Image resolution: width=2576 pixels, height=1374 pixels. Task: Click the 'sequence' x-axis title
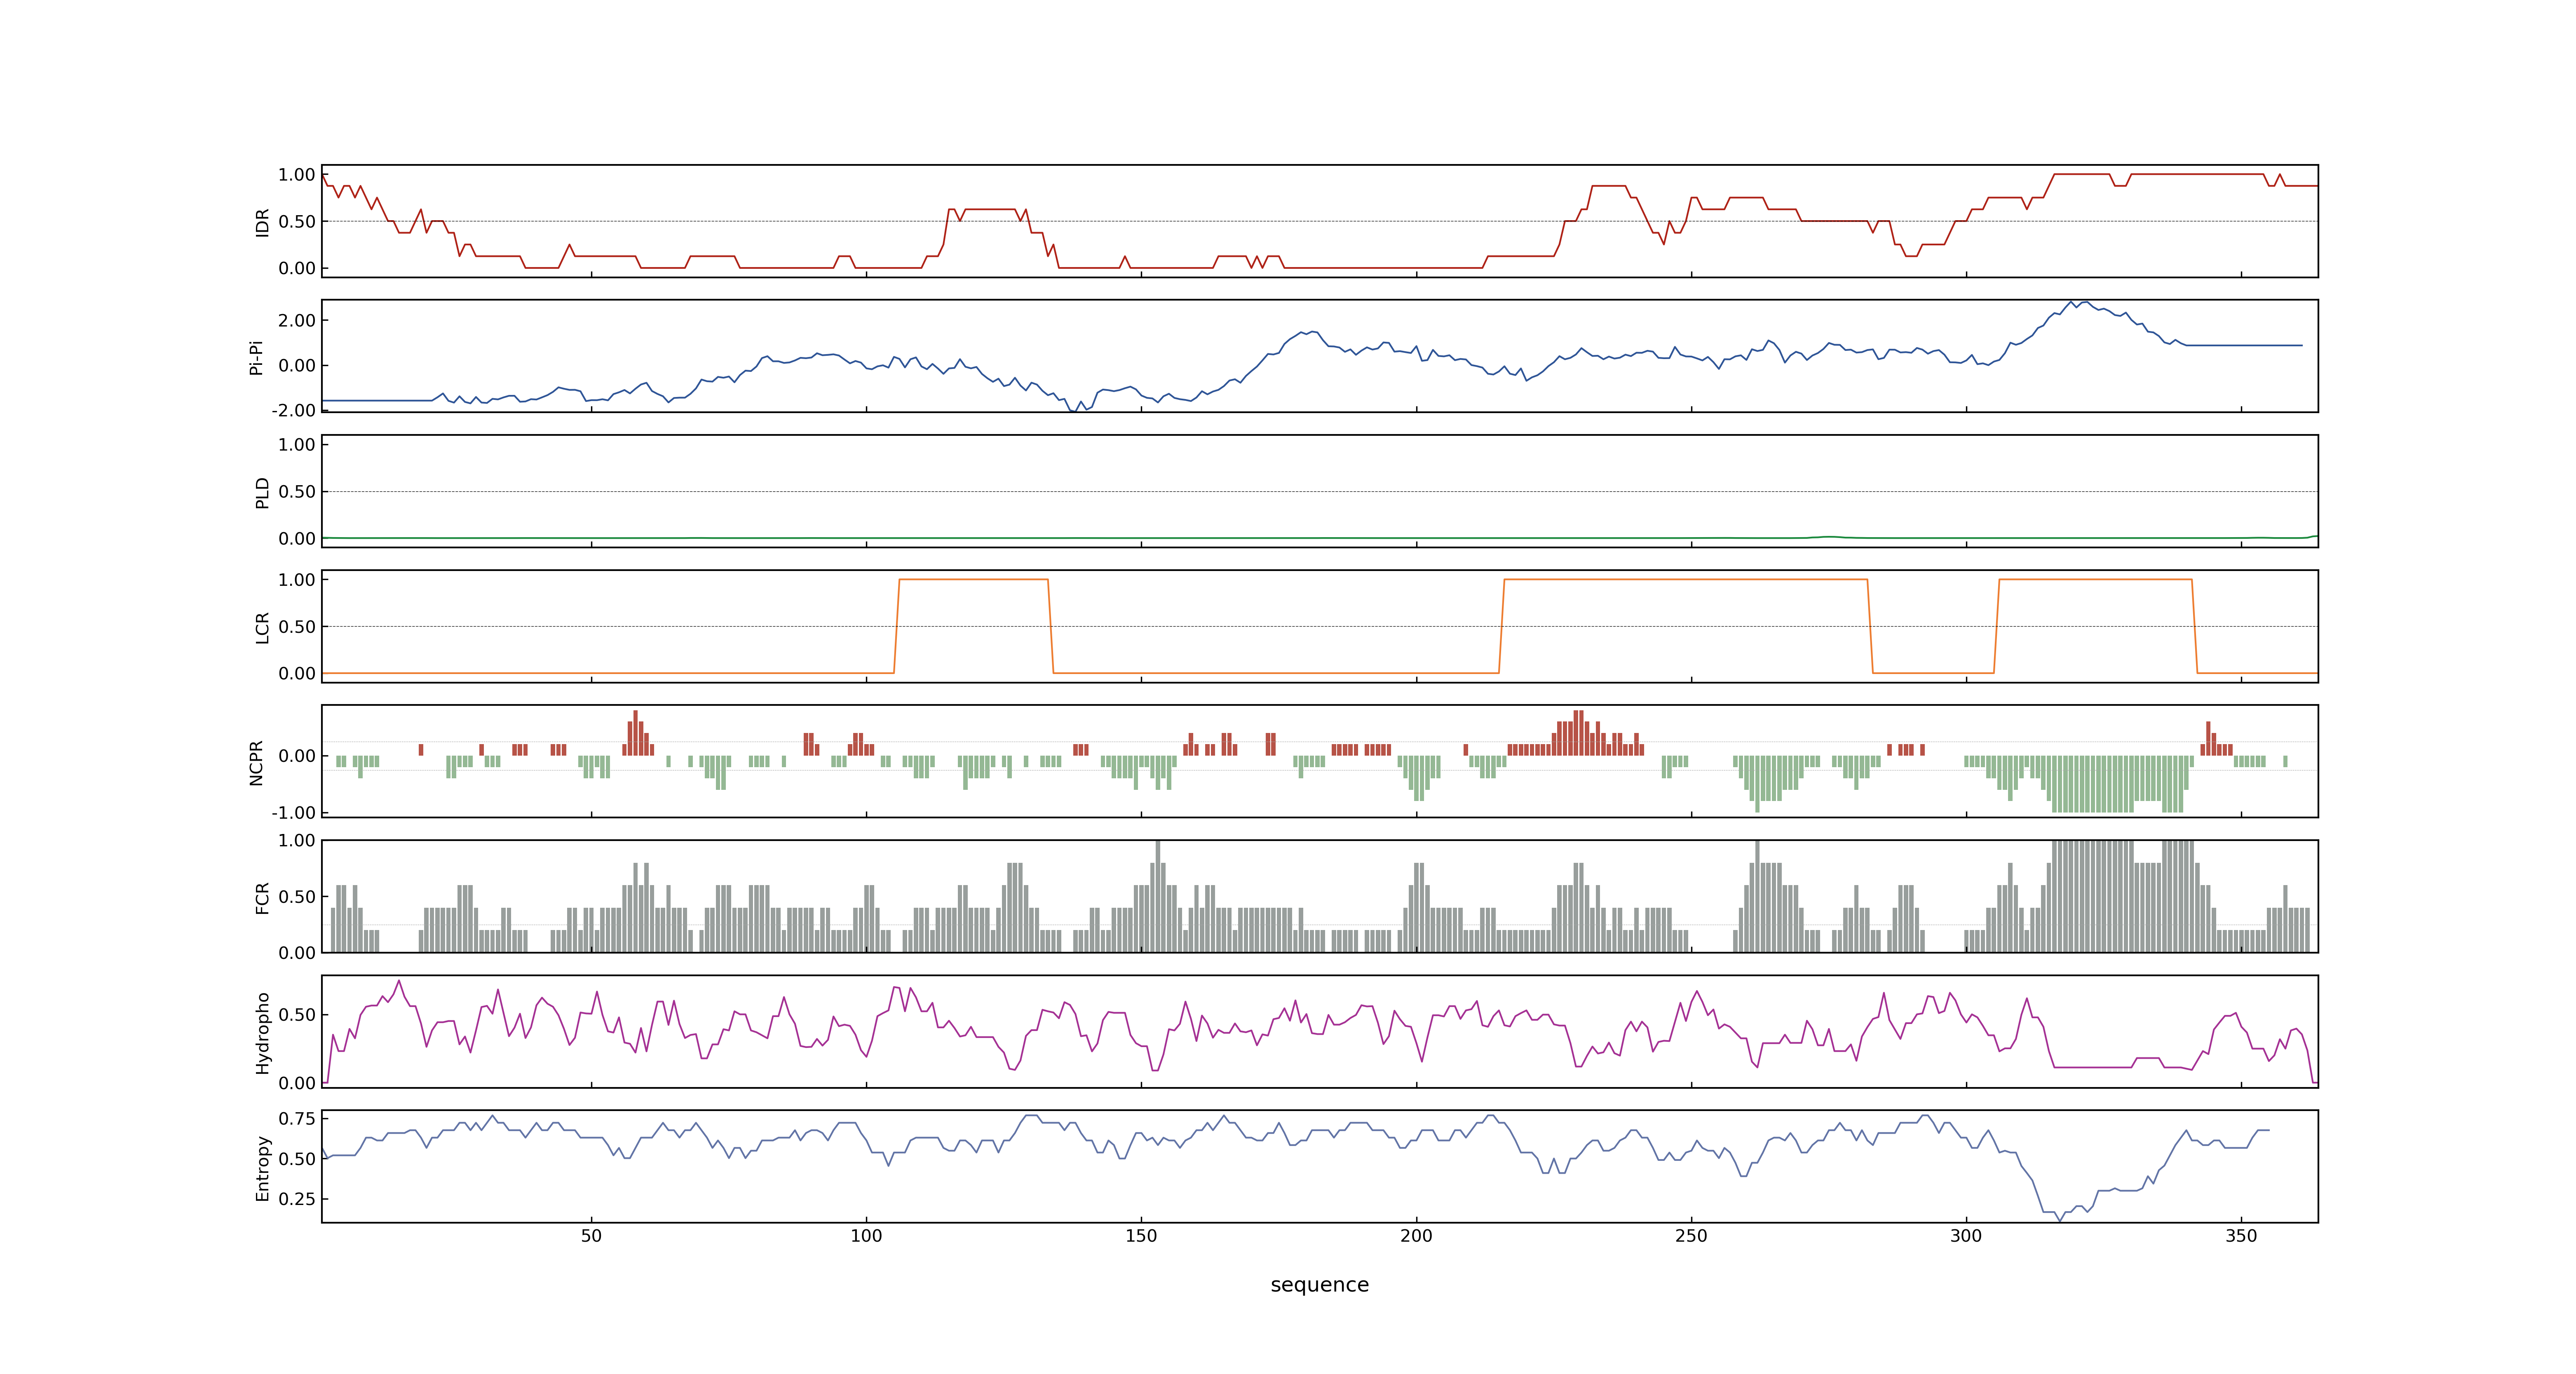[x=1319, y=1285]
